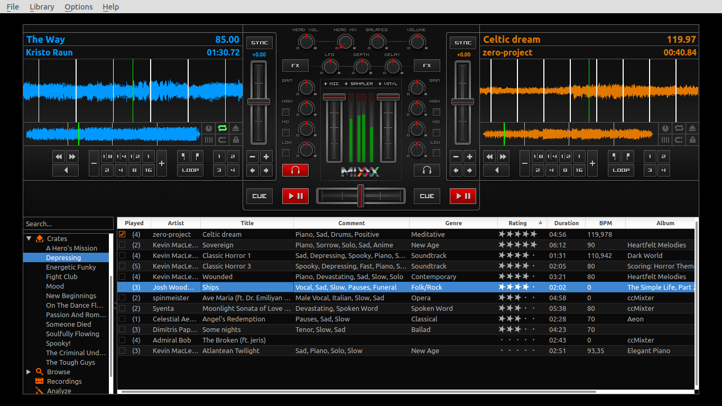Collapse the Crates tree
Screen dimensions: 722x406
tap(29, 238)
